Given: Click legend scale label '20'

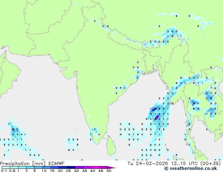Looking at the screenshot, I should (x=60, y=171).
